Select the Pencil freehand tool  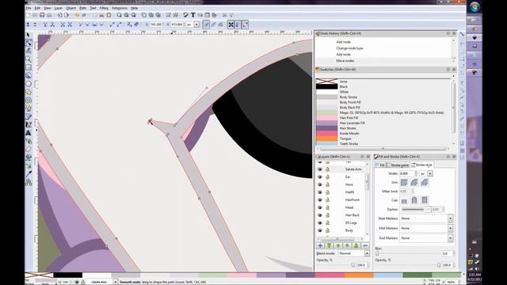(29, 108)
